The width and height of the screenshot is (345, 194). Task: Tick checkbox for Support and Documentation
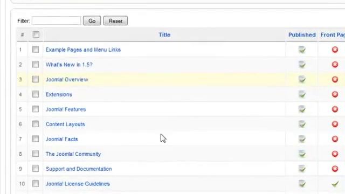click(35, 169)
